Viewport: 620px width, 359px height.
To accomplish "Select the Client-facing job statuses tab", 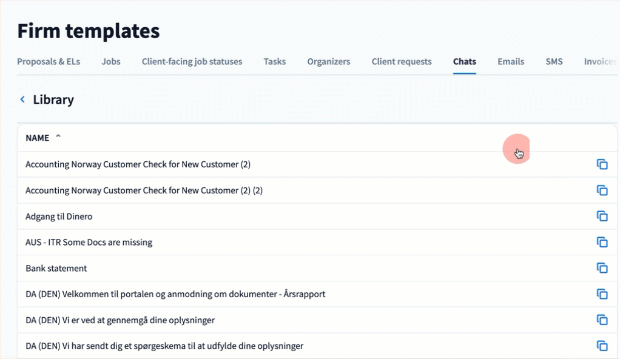I will click(x=192, y=61).
